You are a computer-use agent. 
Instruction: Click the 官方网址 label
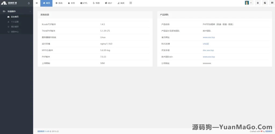(x=165, y=37)
